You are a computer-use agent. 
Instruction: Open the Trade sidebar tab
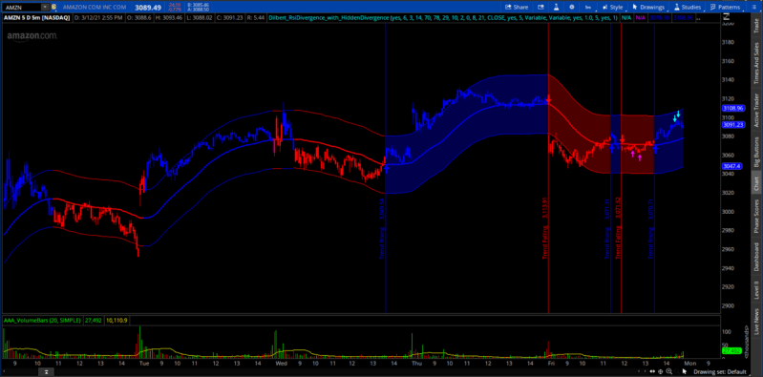(756, 26)
